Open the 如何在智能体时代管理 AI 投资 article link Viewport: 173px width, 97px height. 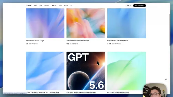pos(118,41)
